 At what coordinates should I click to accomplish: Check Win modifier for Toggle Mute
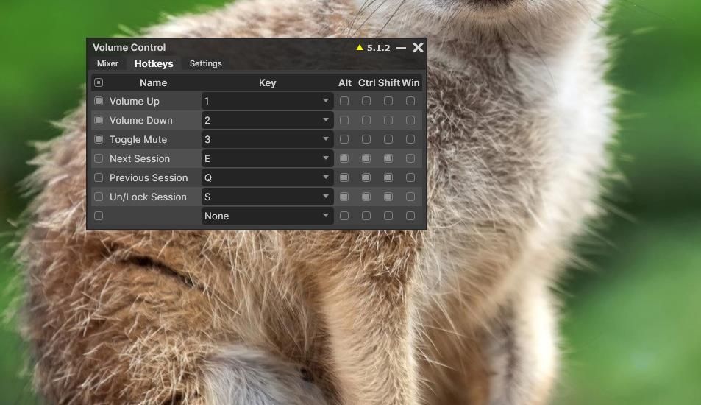click(410, 139)
